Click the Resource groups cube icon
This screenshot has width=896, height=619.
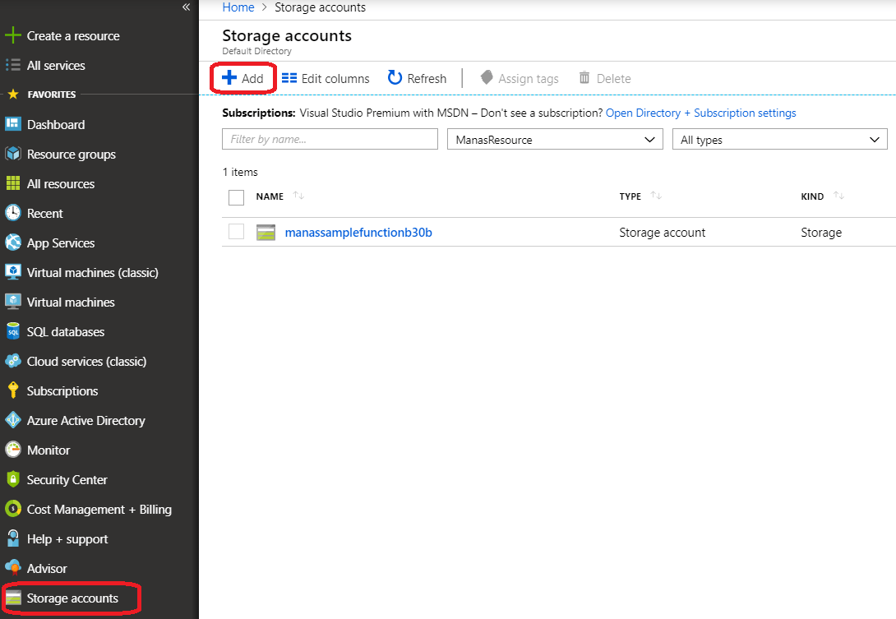click(12, 154)
